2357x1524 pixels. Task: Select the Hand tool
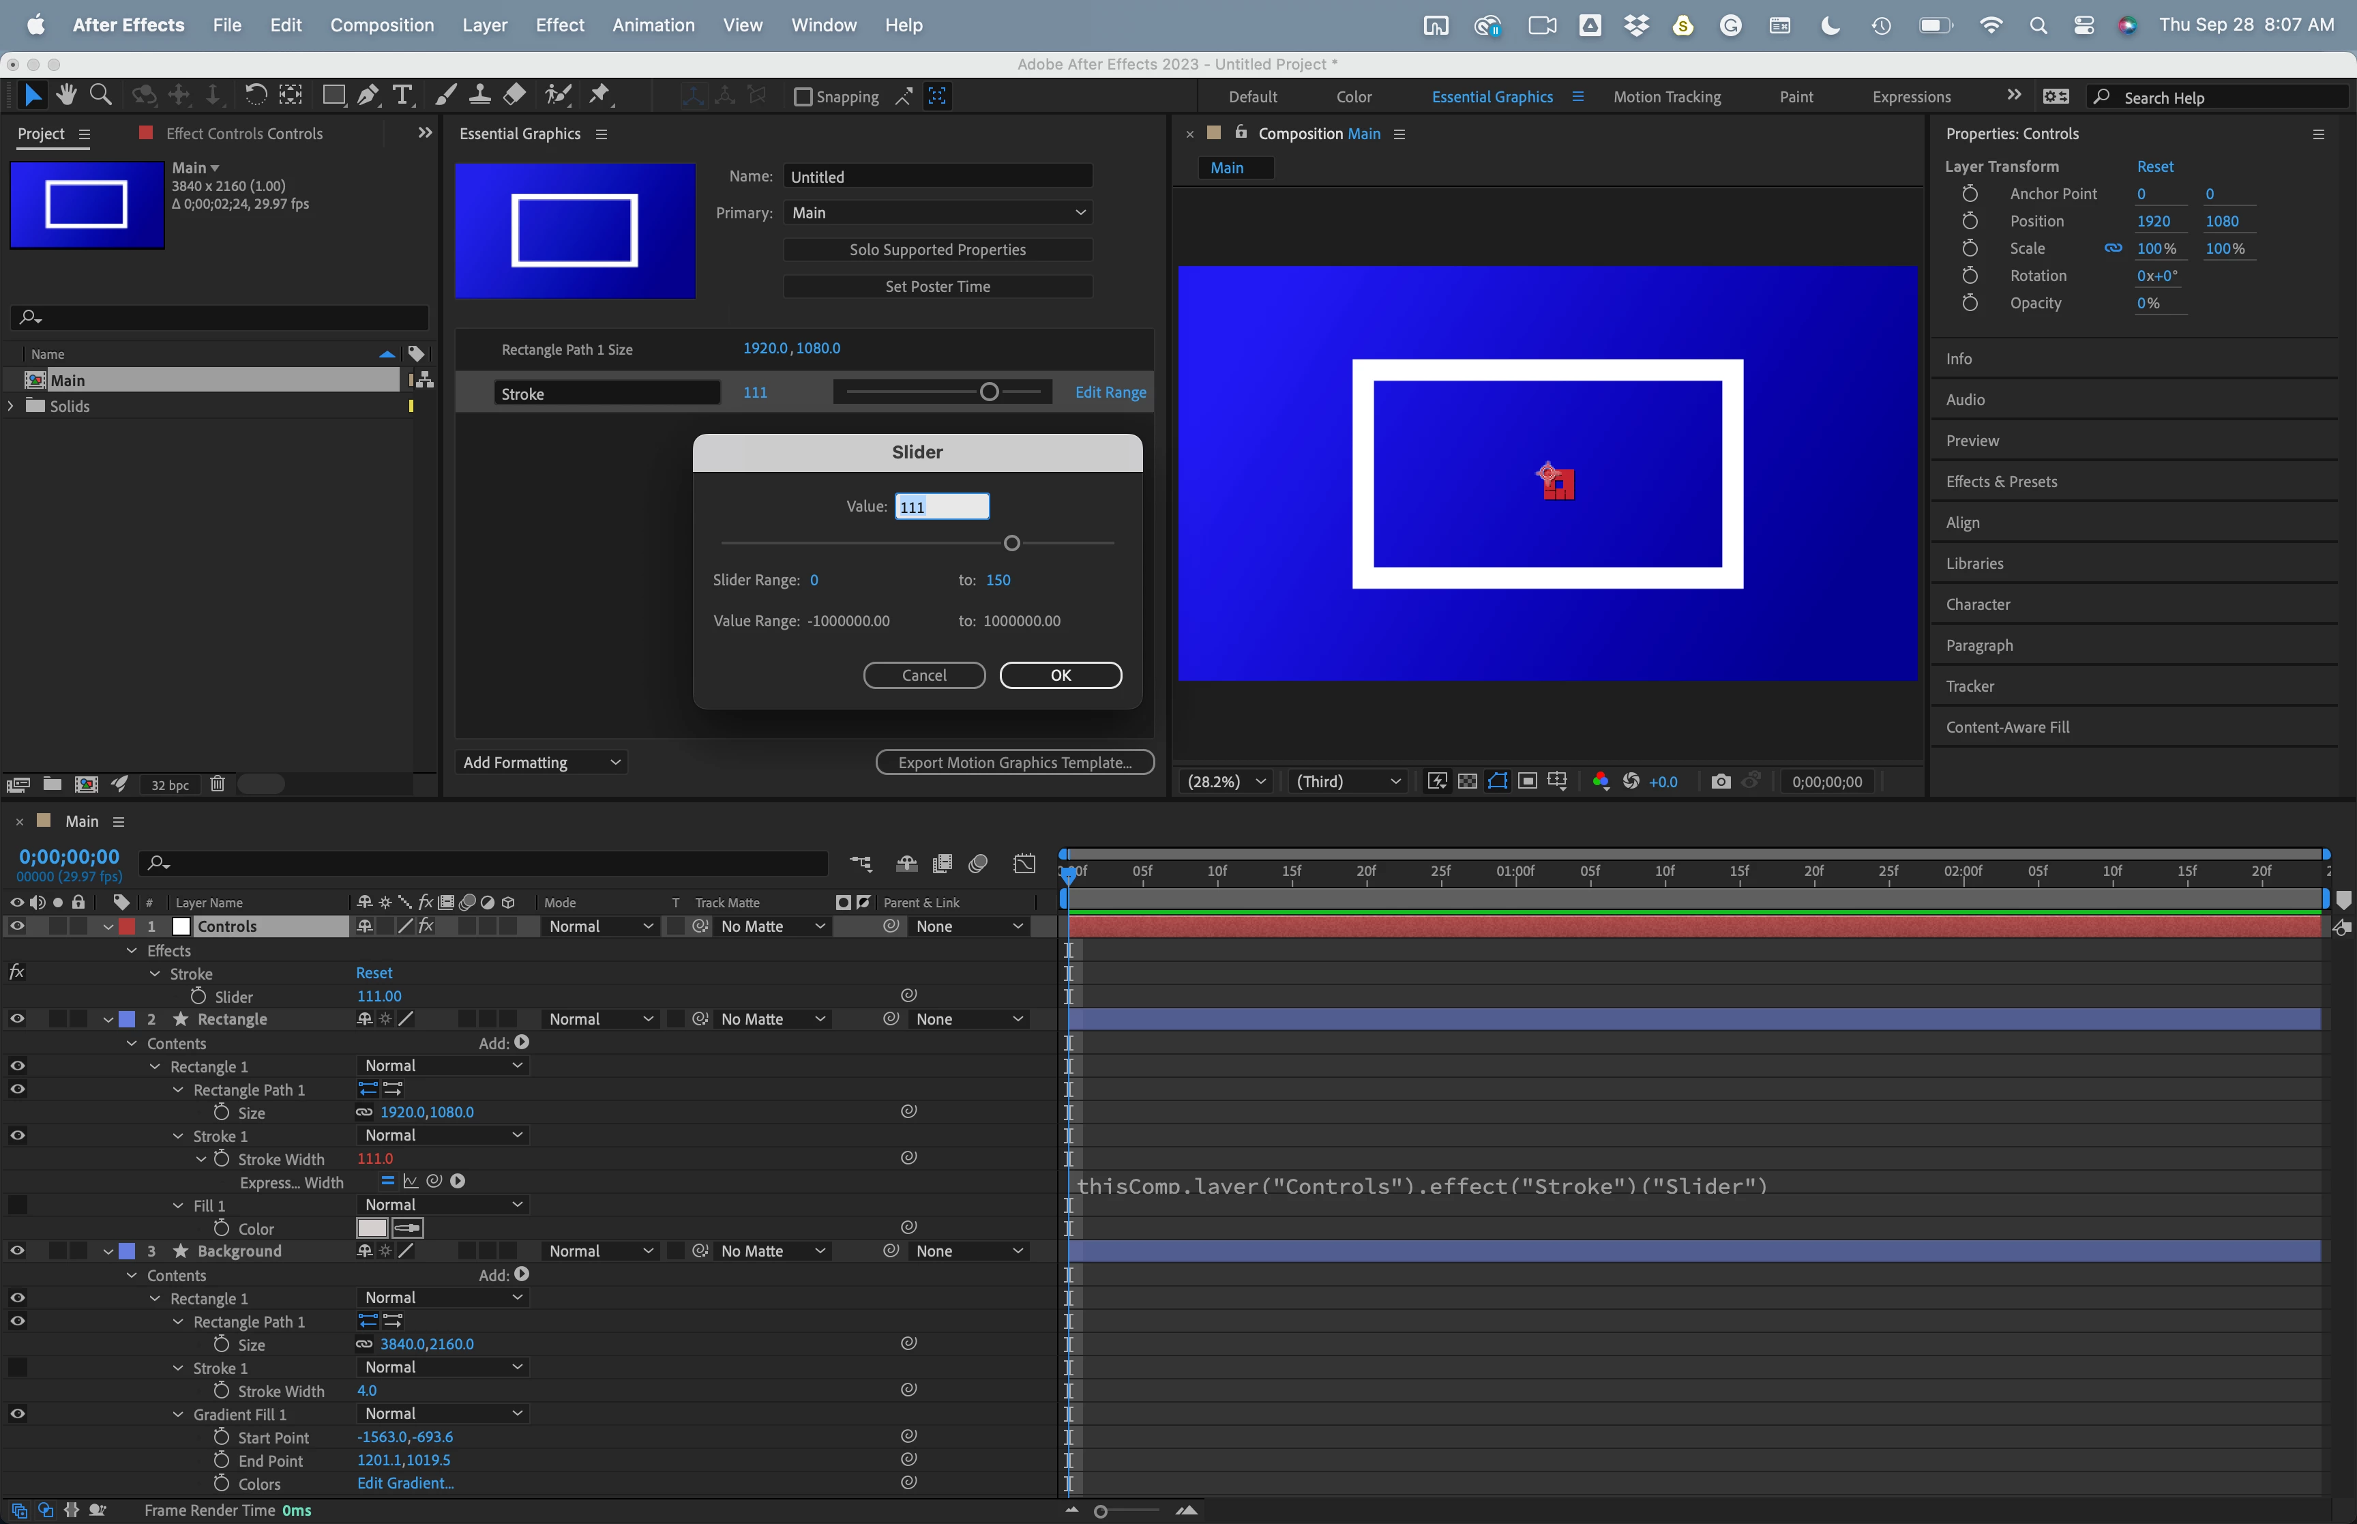pyautogui.click(x=66, y=95)
